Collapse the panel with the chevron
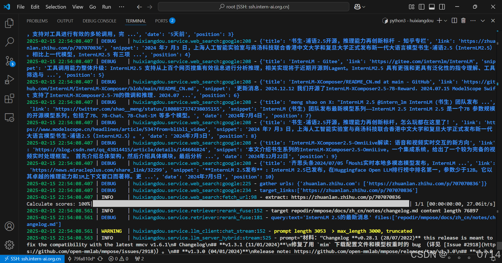Screen dimensions: 502x263 [x=483, y=21]
